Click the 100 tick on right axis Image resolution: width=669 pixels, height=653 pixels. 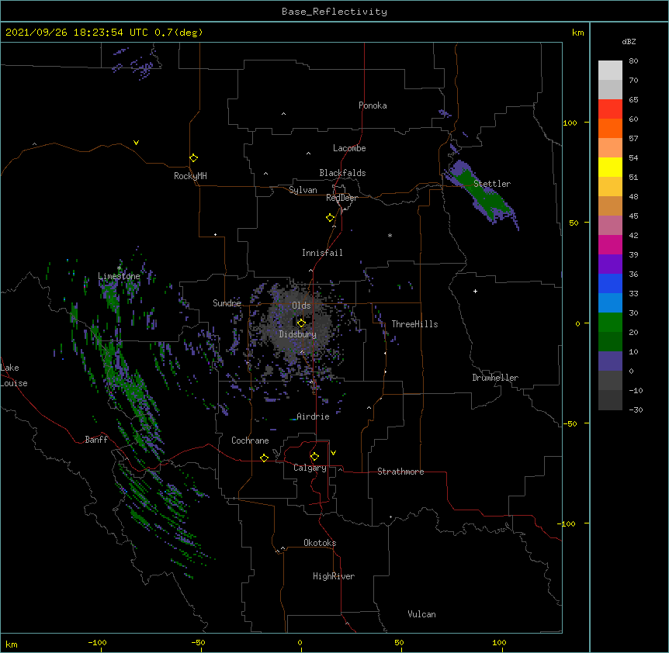tap(570, 123)
